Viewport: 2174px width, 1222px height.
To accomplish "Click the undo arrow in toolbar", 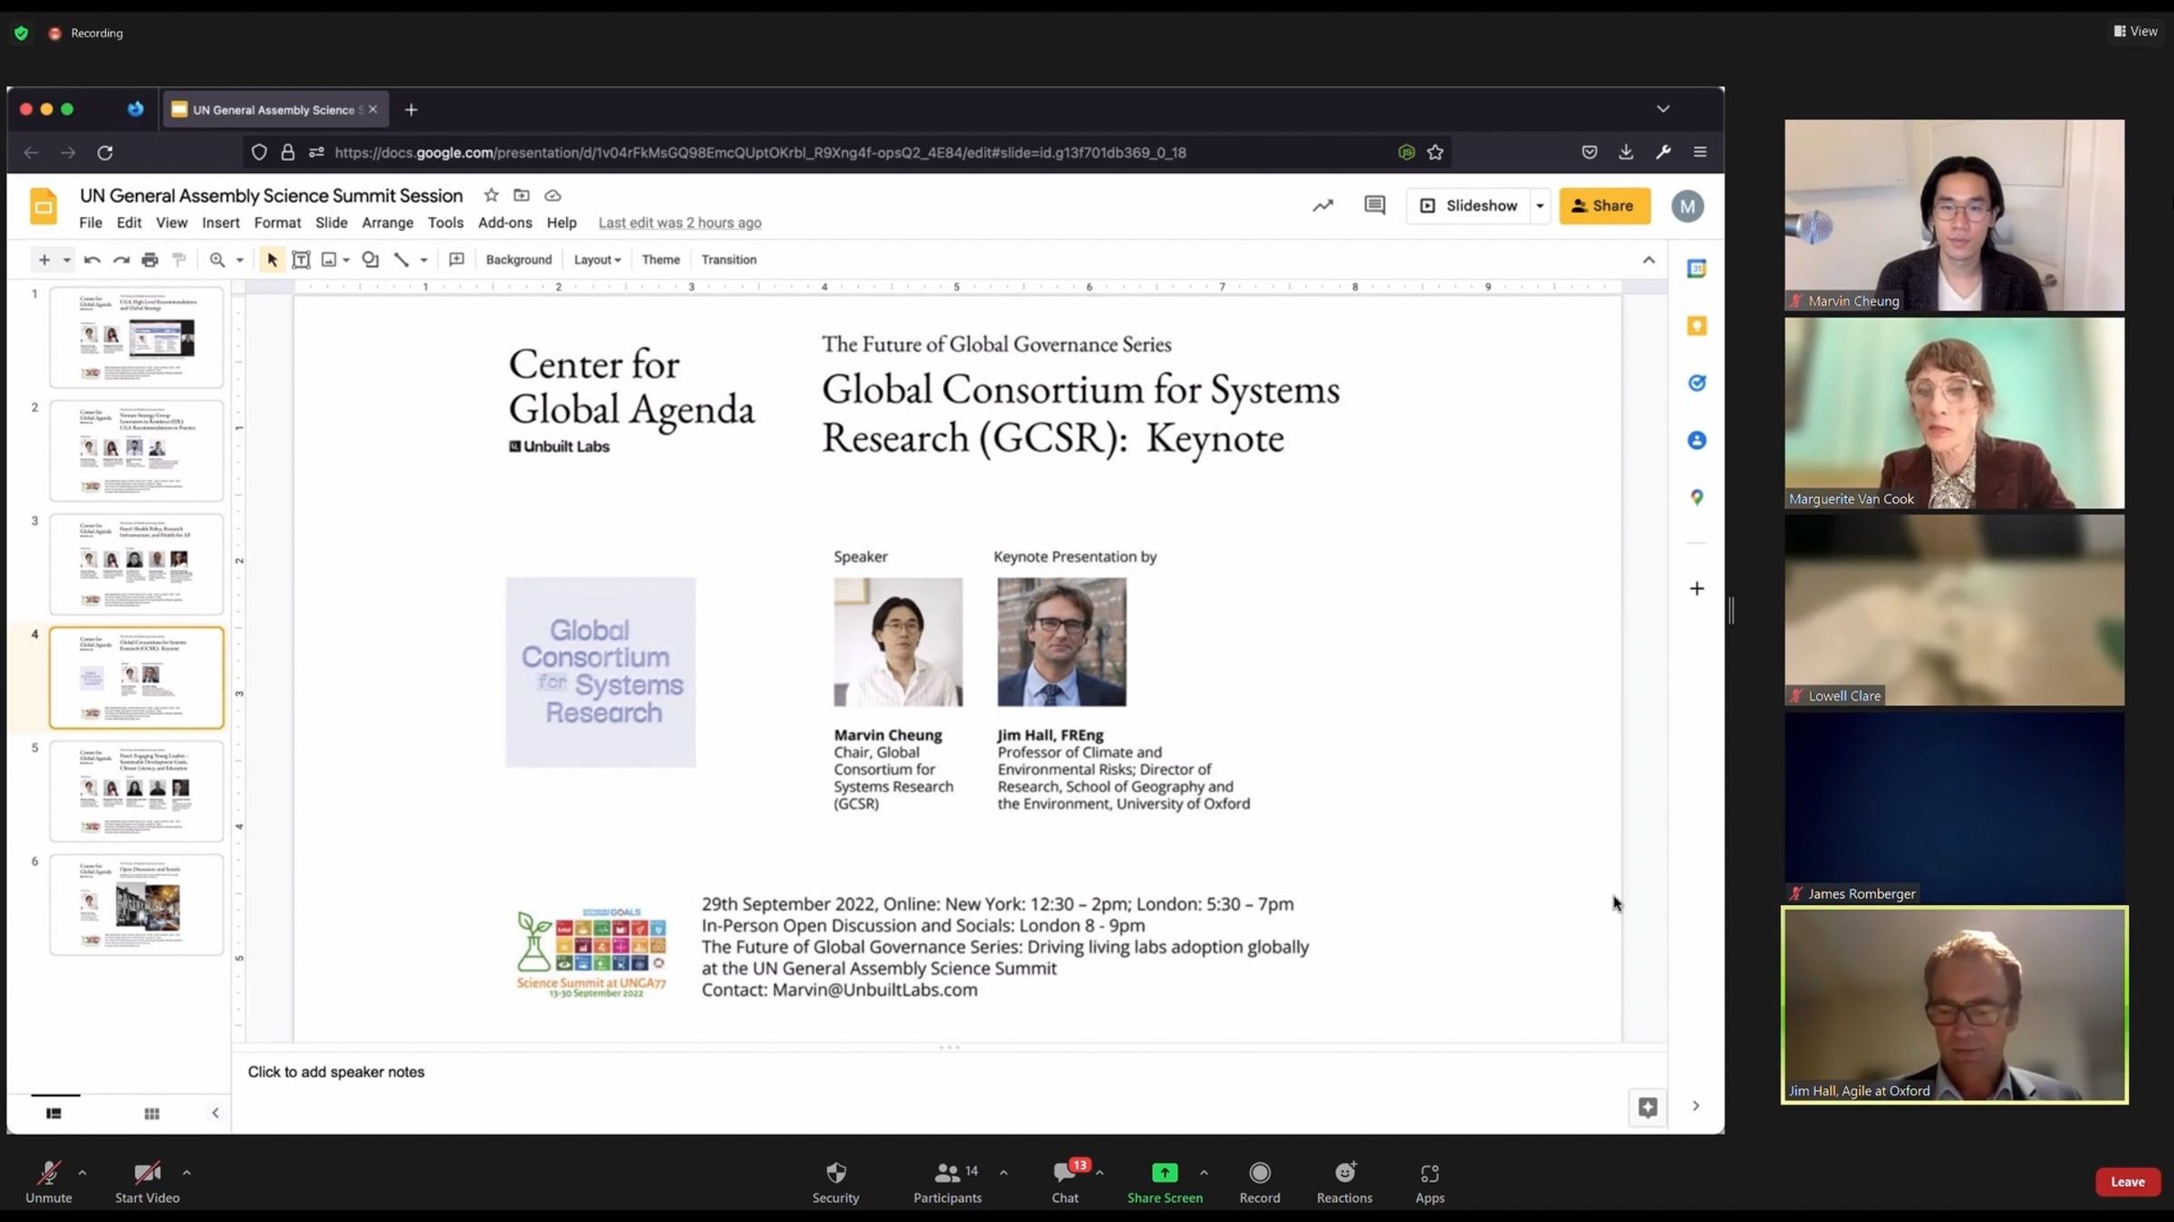I will [x=91, y=260].
